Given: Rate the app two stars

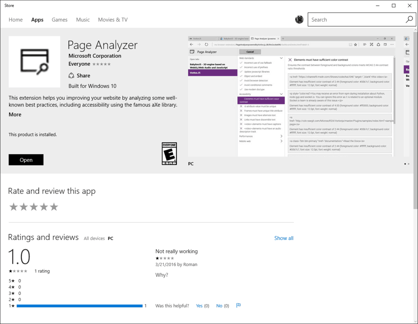Looking at the screenshot, I should click(x=23, y=207).
